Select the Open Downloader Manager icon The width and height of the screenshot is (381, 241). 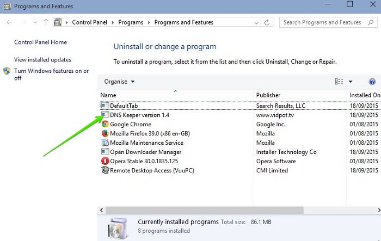[105, 152]
